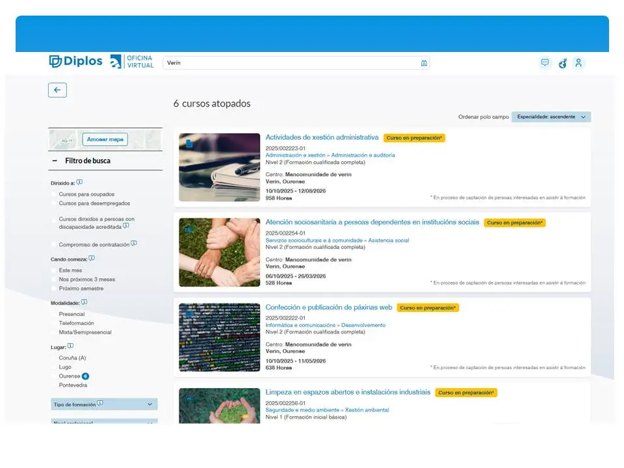Open the user profile icon
This screenshot has width=624, height=468.
[578, 63]
